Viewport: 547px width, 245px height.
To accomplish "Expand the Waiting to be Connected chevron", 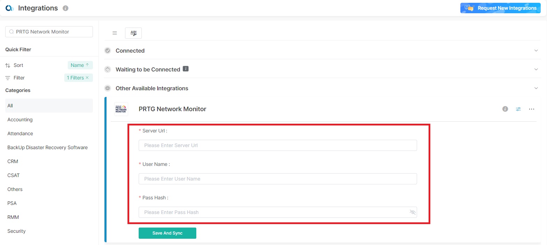I will coord(536,69).
